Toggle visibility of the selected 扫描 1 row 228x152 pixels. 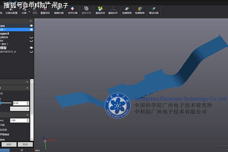(x=31, y=30)
